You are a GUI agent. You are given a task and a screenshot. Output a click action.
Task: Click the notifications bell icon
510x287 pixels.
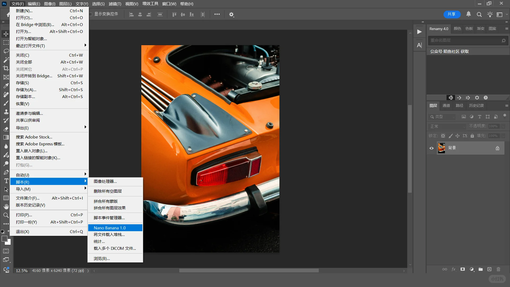[469, 14]
